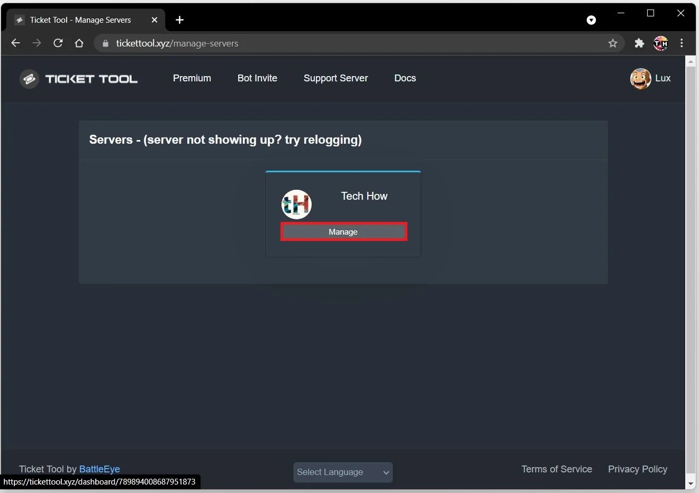Click the scrollbar down arrow

[x=691, y=483]
